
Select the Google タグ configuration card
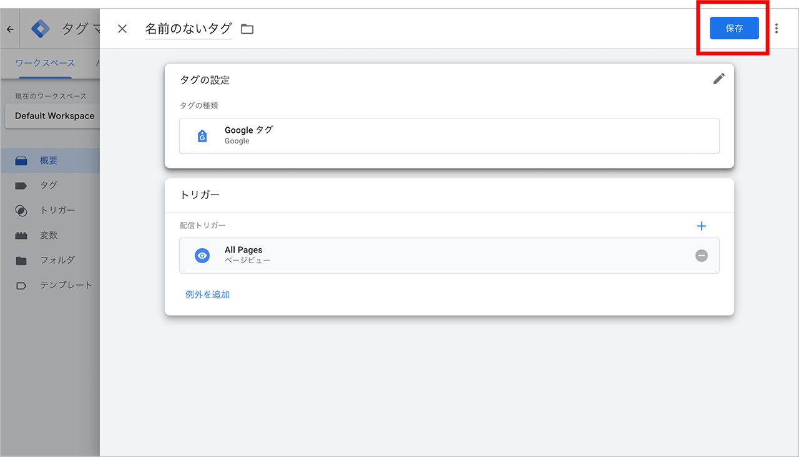(449, 135)
